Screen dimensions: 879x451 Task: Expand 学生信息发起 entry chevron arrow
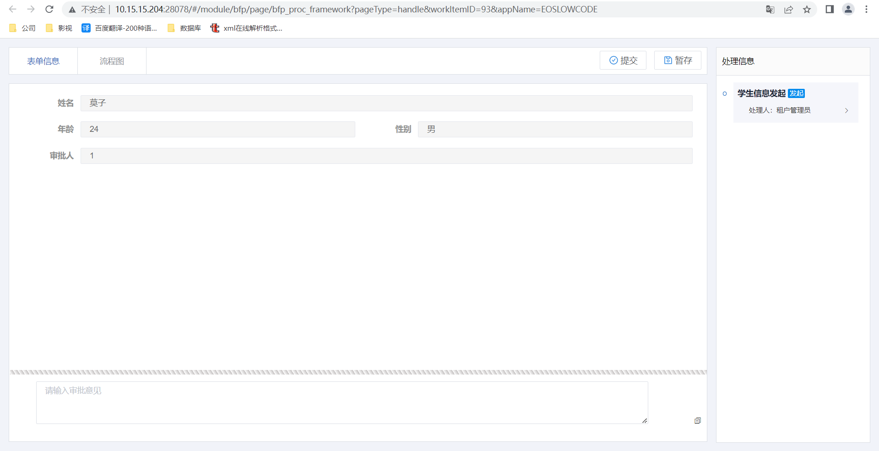846,110
